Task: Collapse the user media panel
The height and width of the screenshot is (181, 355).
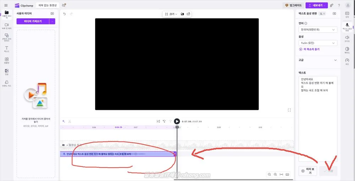Action: coord(52,13)
